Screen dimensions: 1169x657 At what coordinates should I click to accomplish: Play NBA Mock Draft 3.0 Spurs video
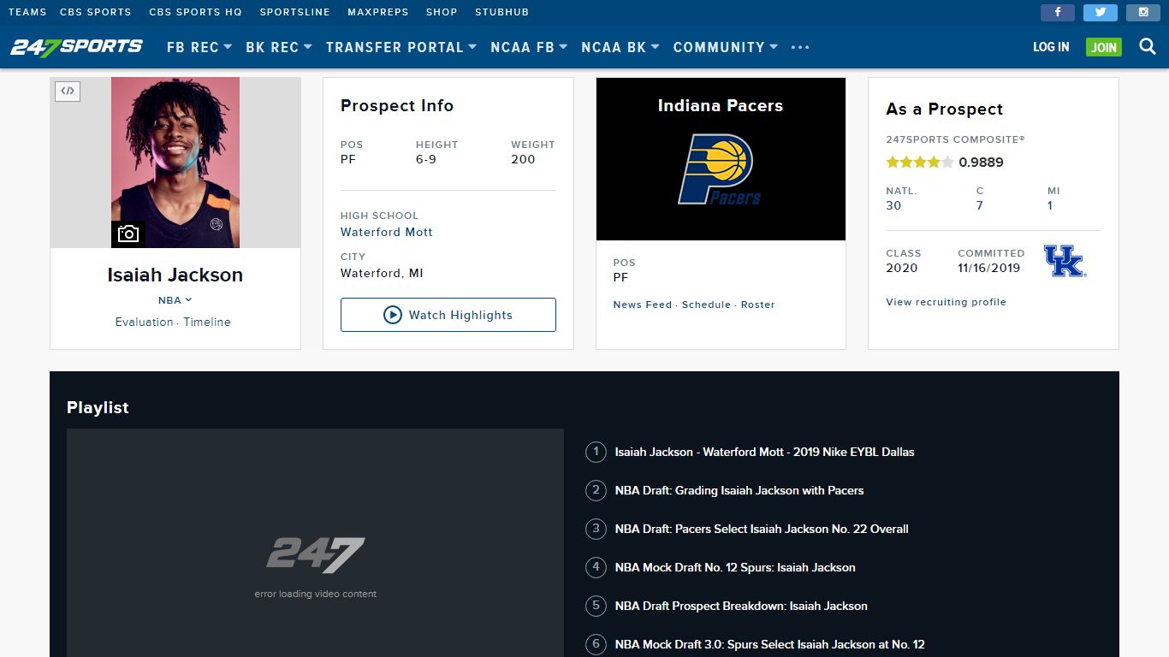pos(770,644)
